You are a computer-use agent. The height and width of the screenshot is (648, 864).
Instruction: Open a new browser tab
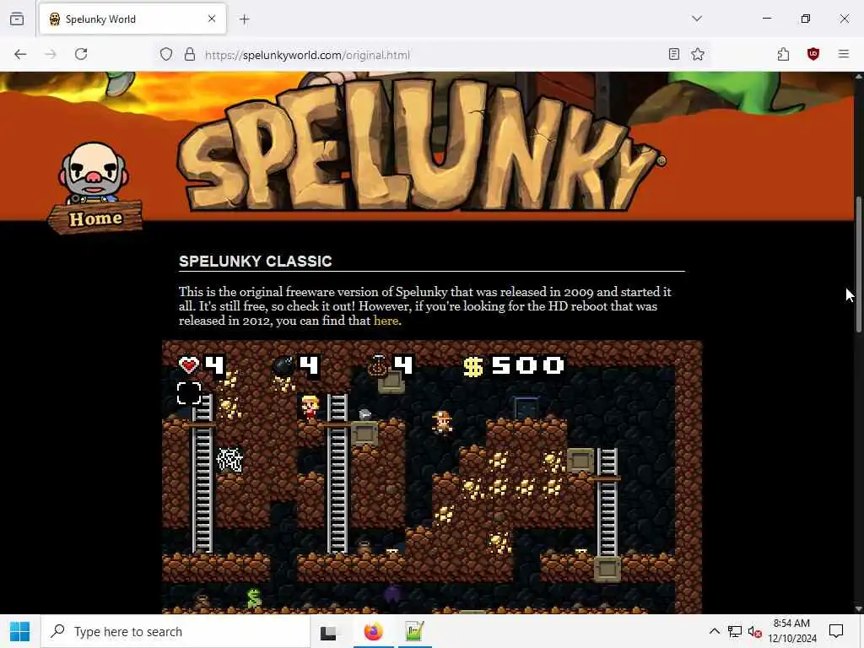pos(244,19)
